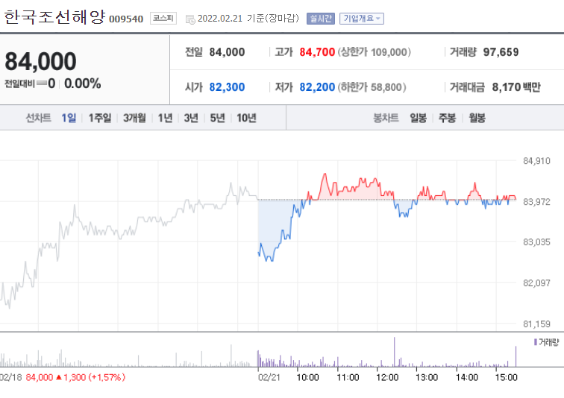
Task: Click the trading value 8,170 백만
Action: 516,87
